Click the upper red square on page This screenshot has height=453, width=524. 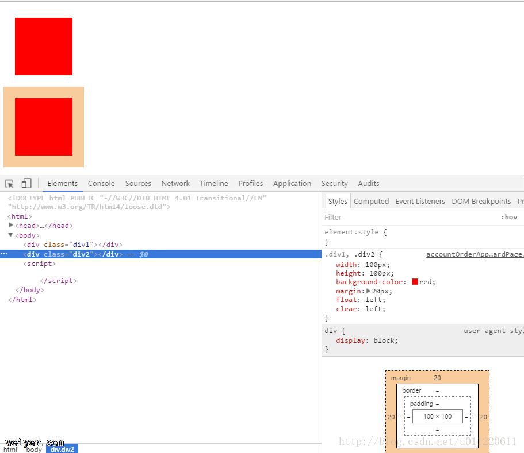[x=44, y=47]
